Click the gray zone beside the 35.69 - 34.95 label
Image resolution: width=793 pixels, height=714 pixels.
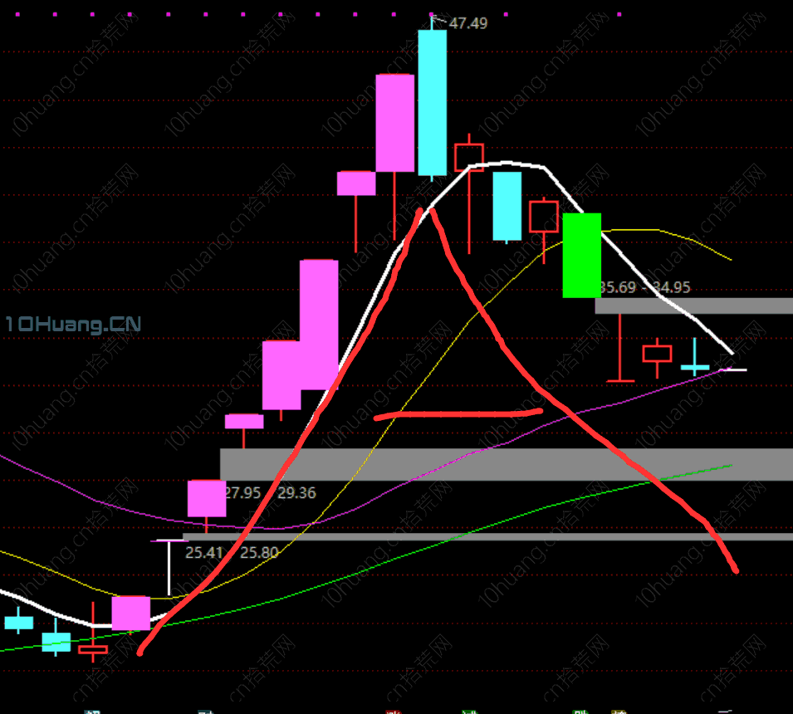pyautogui.click(x=694, y=306)
